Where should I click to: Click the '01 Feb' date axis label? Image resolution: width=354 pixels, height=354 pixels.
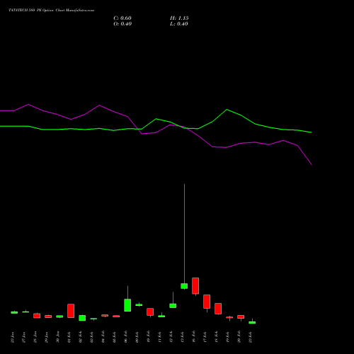[x=69, y=337]
